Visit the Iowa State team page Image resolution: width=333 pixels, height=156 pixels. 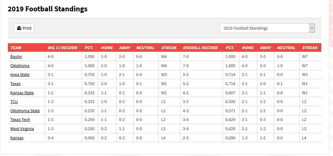coord(20,75)
